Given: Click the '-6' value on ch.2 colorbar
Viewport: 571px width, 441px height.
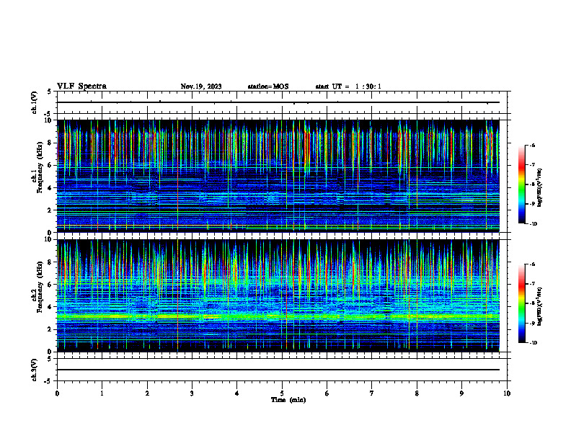Looking at the screenshot, I should point(532,264).
